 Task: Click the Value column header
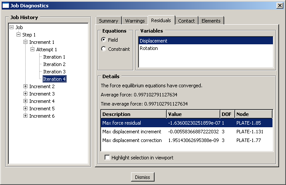pos(193,114)
